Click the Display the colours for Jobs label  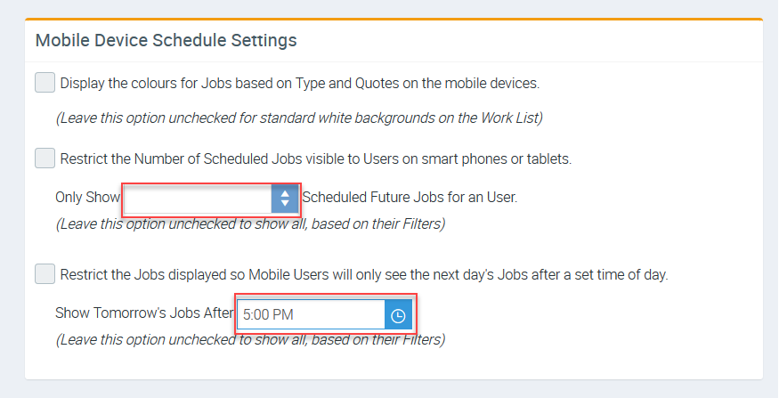pos(299,84)
